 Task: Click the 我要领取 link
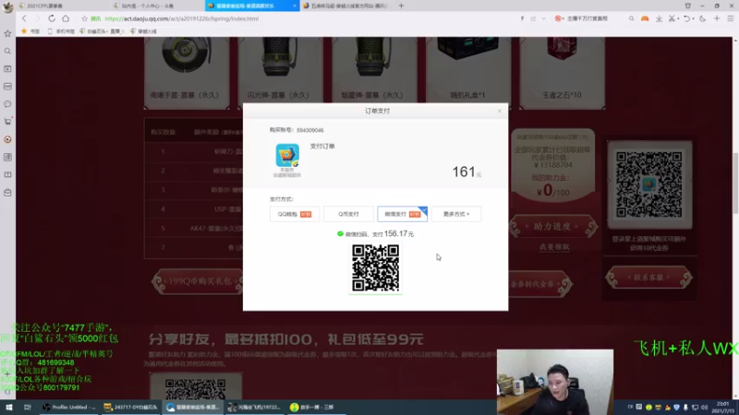click(x=554, y=247)
